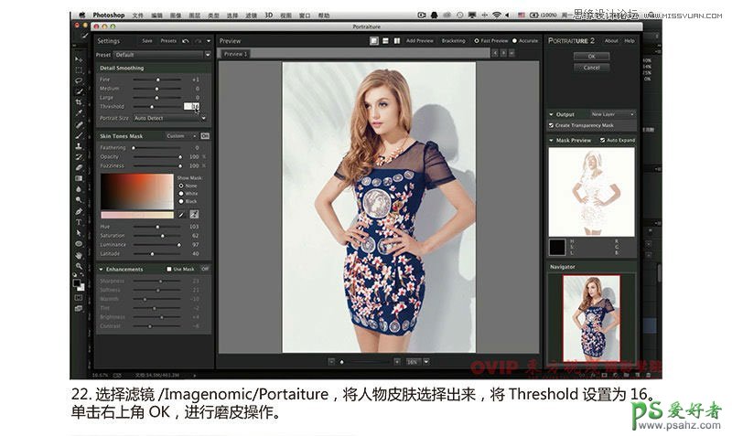Switch to vertical split preview layout
This screenshot has height=436, width=732.
pyautogui.click(x=396, y=41)
